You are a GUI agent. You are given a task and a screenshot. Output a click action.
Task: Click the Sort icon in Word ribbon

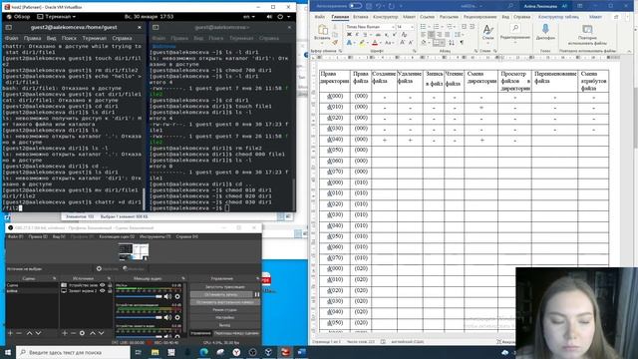tap(452, 42)
